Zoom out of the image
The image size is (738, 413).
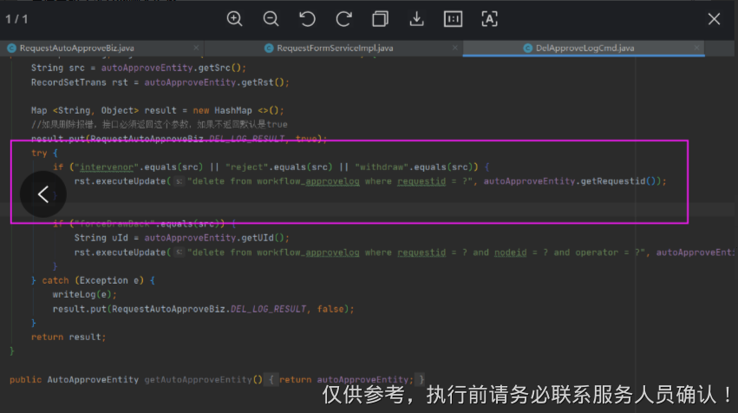click(x=271, y=19)
